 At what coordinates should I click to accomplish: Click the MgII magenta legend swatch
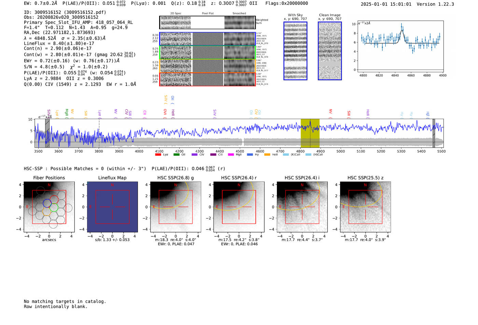(231, 154)
